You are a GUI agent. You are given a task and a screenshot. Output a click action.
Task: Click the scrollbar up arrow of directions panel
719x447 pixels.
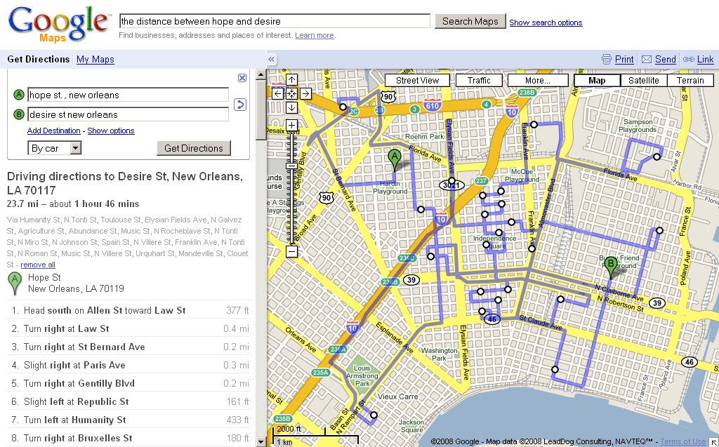(261, 74)
